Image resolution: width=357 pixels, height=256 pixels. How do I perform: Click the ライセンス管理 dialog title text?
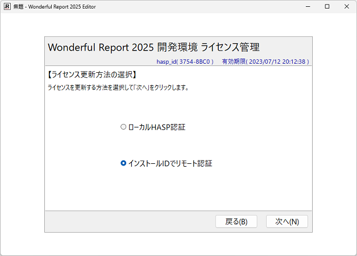153,47
